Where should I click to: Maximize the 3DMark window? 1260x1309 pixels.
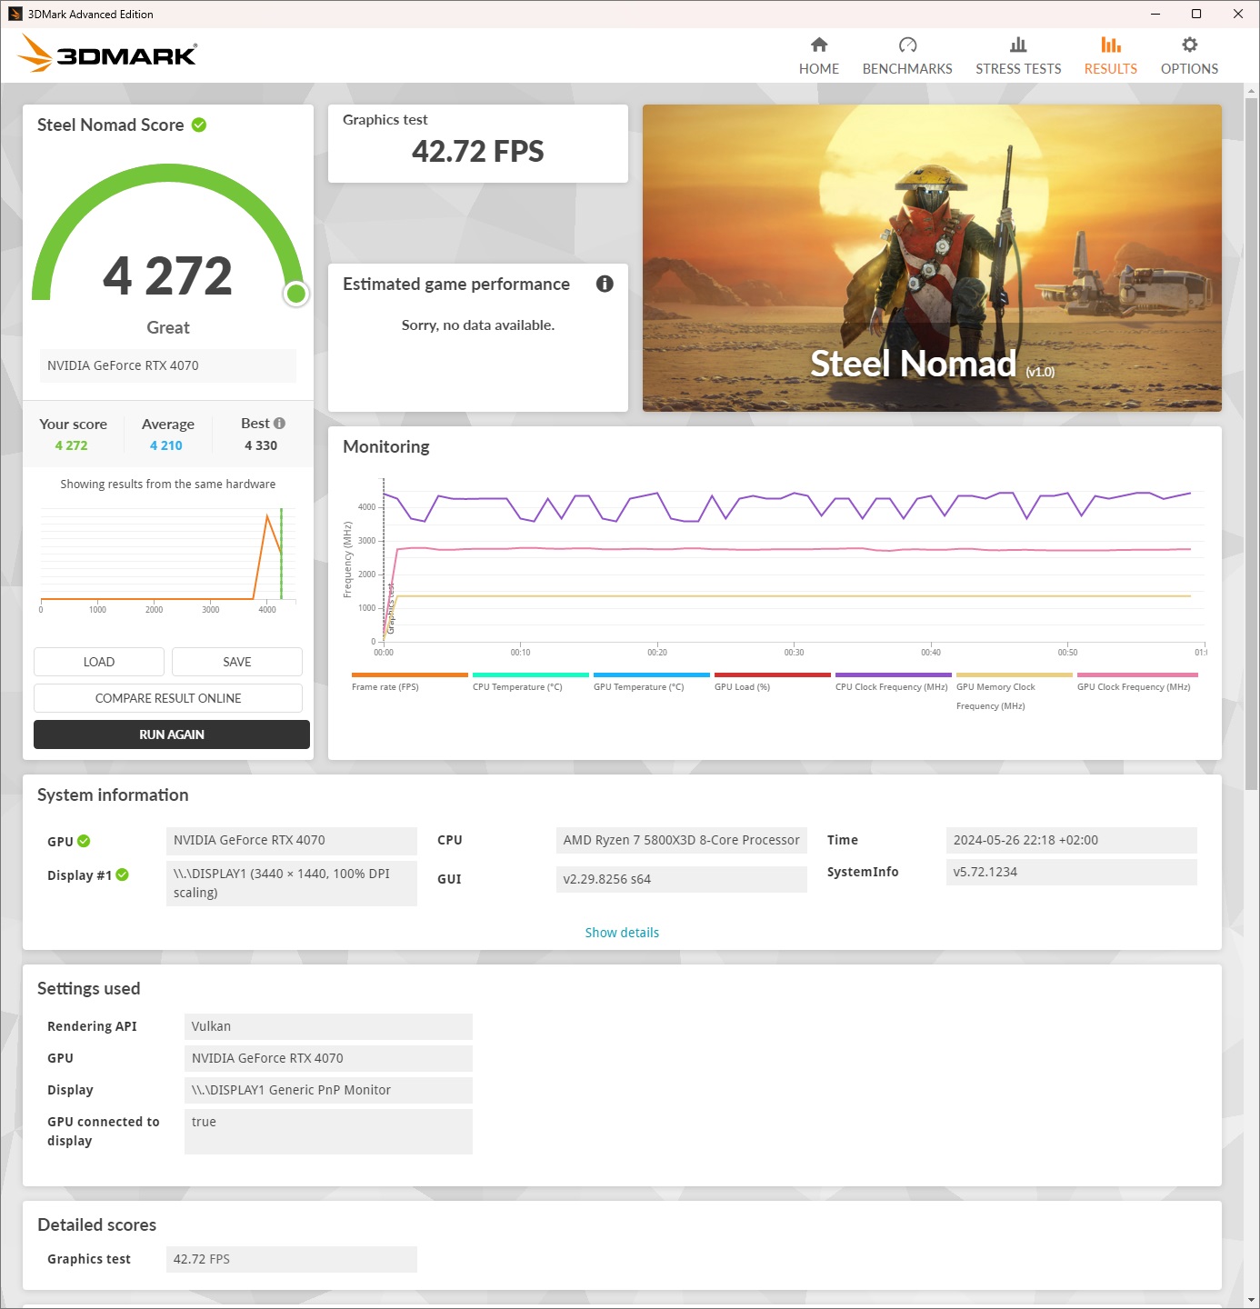[1196, 14]
